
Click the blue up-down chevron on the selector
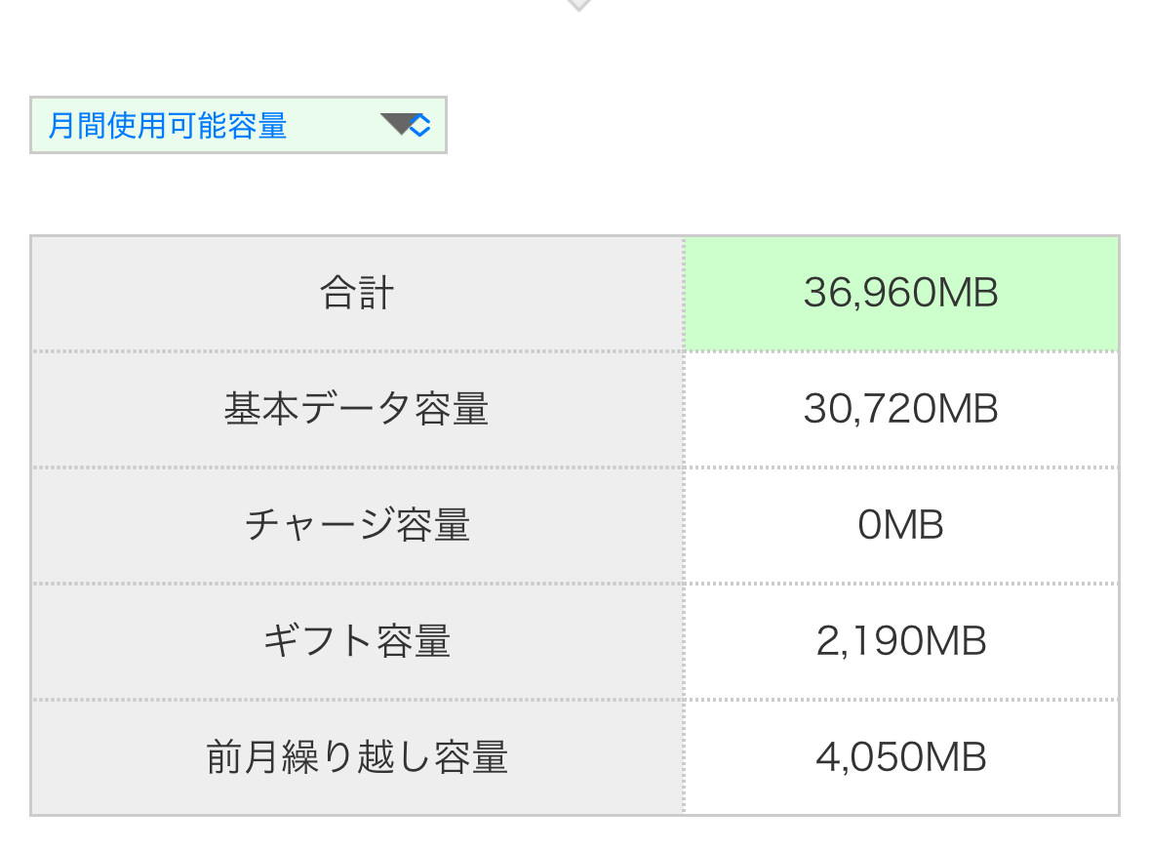(x=420, y=125)
